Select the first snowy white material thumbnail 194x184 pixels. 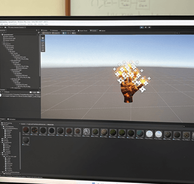click(x=149, y=134)
